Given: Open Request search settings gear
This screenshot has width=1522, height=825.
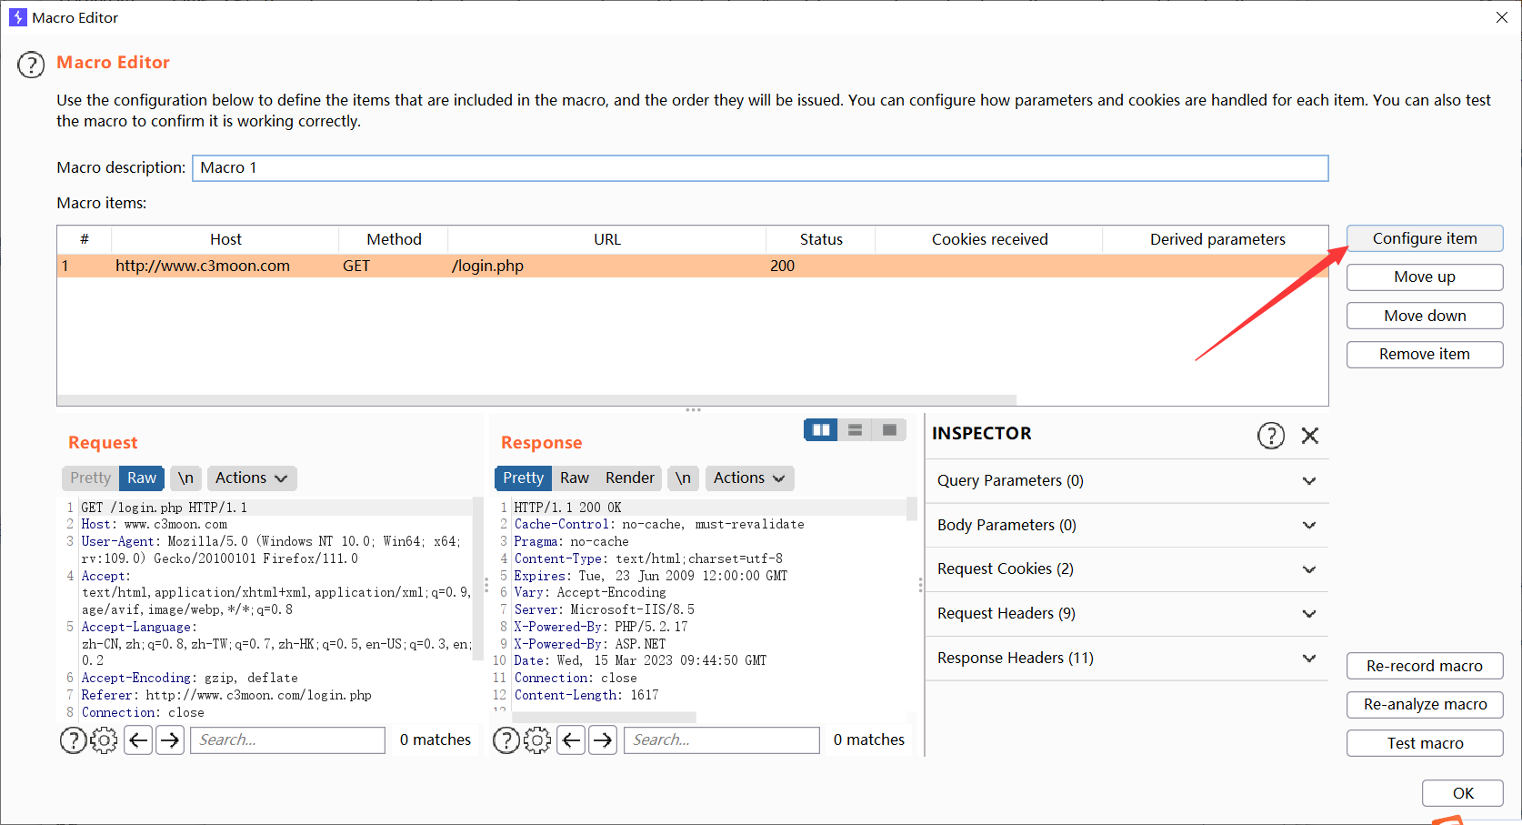Looking at the screenshot, I should click(x=104, y=740).
